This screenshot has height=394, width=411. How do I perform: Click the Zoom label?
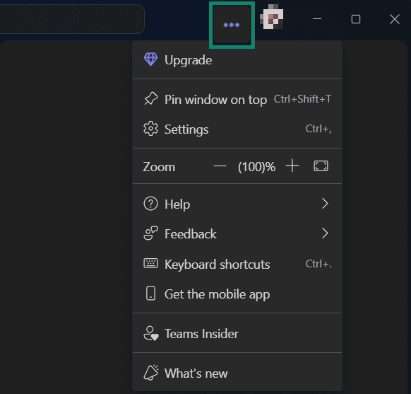(x=159, y=167)
